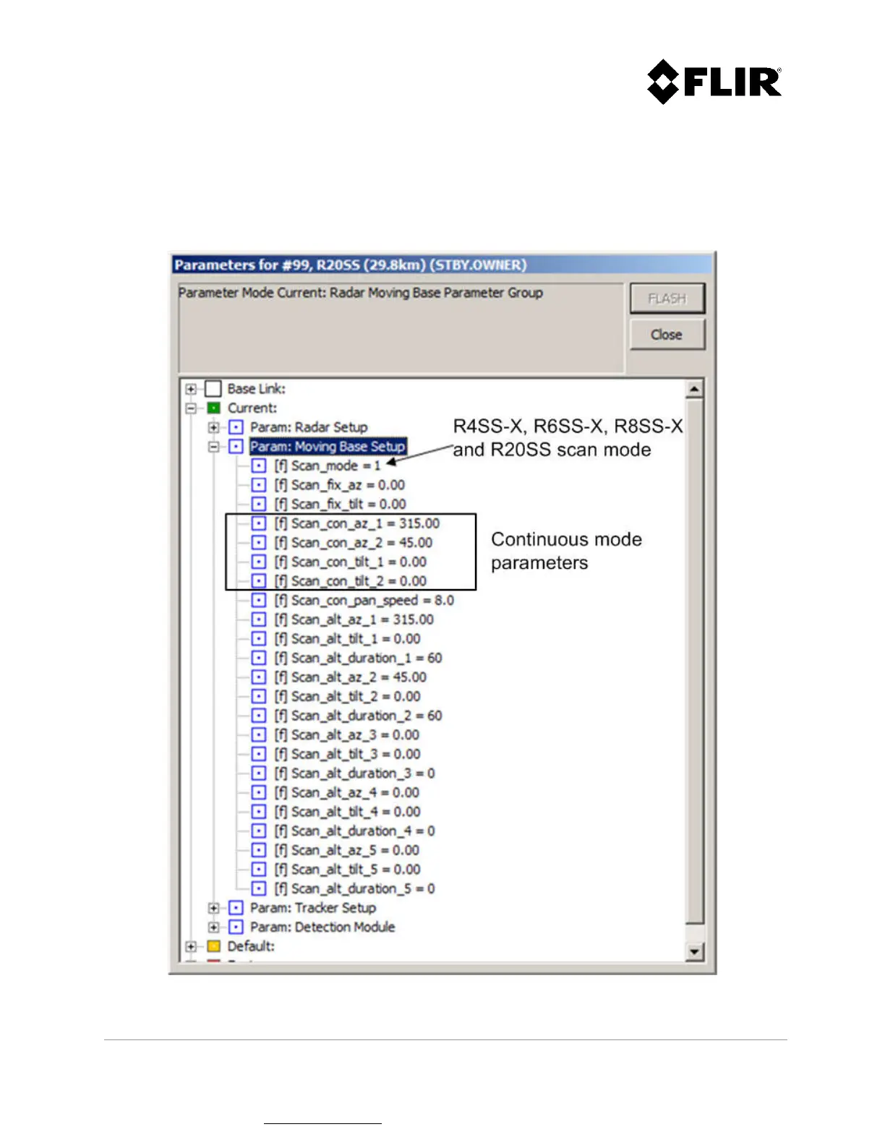Click the yellow Default status icon

click(x=213, y=946)
